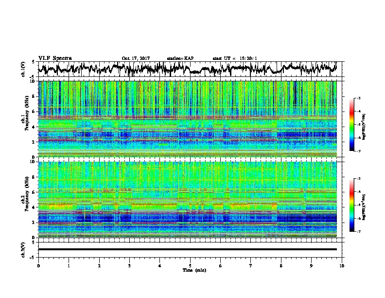385x298 pixels.
Task: Click the ch.1 spectrogram color scale bar
Action: (x=351, y=125)
